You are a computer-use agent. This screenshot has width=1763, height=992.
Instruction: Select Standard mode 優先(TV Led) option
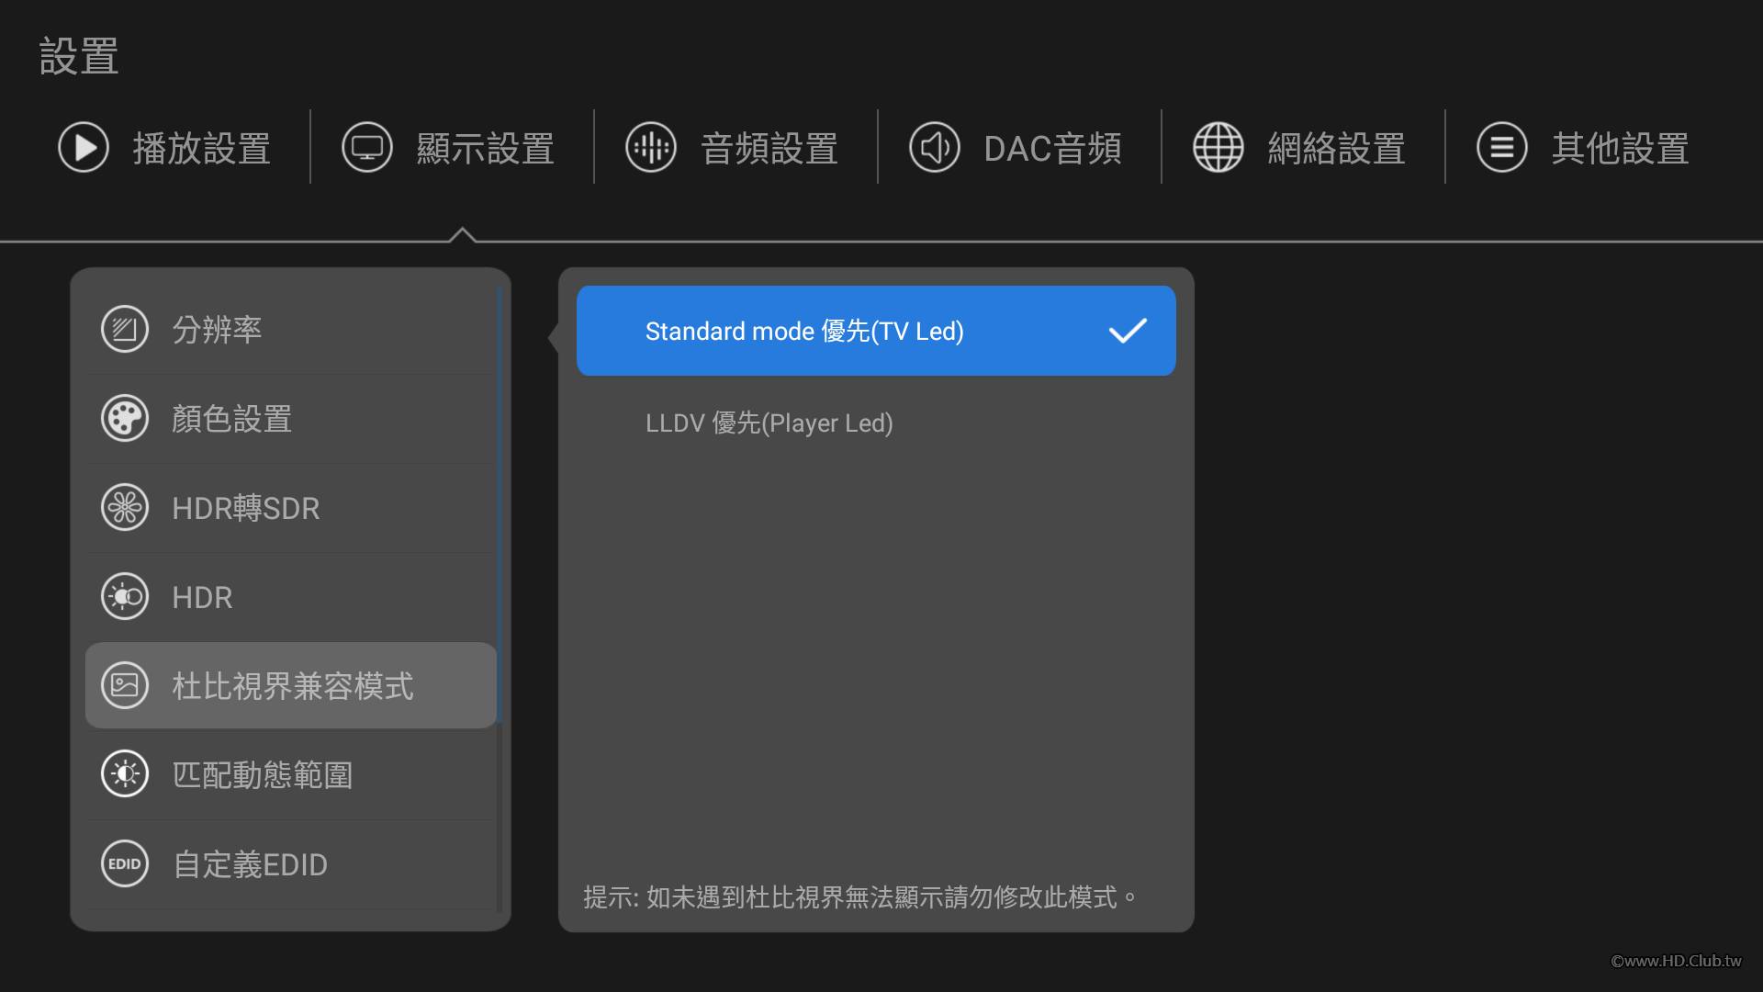coord(804,331)
